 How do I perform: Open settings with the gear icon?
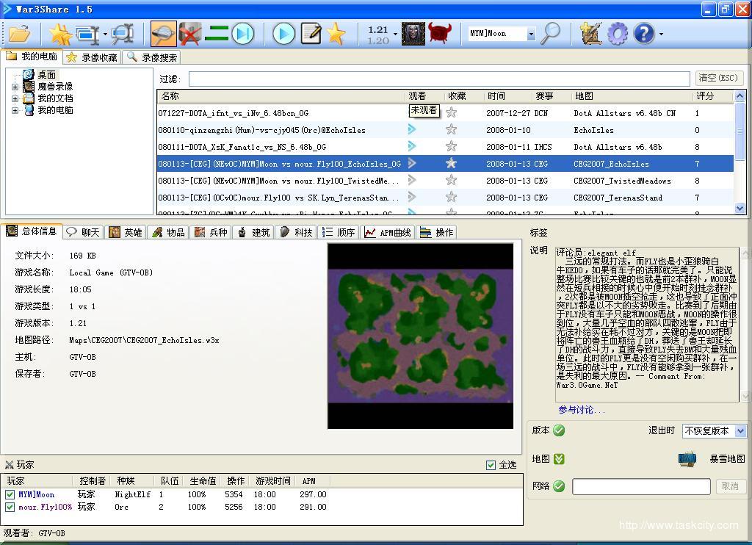coord(618,34)
